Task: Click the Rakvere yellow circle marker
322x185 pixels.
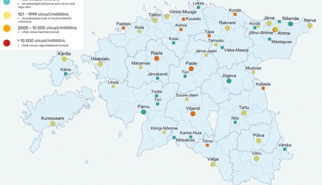Action: tap(228, 28)
